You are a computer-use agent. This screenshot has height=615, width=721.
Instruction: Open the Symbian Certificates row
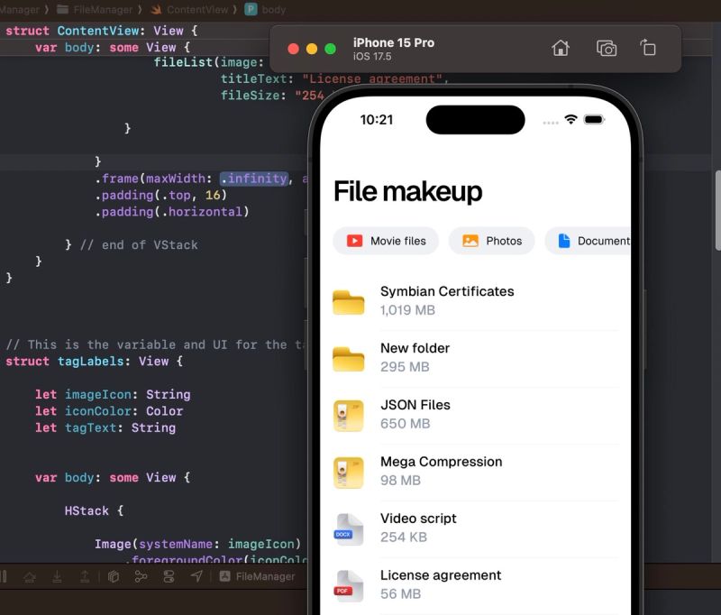point(476,301)
